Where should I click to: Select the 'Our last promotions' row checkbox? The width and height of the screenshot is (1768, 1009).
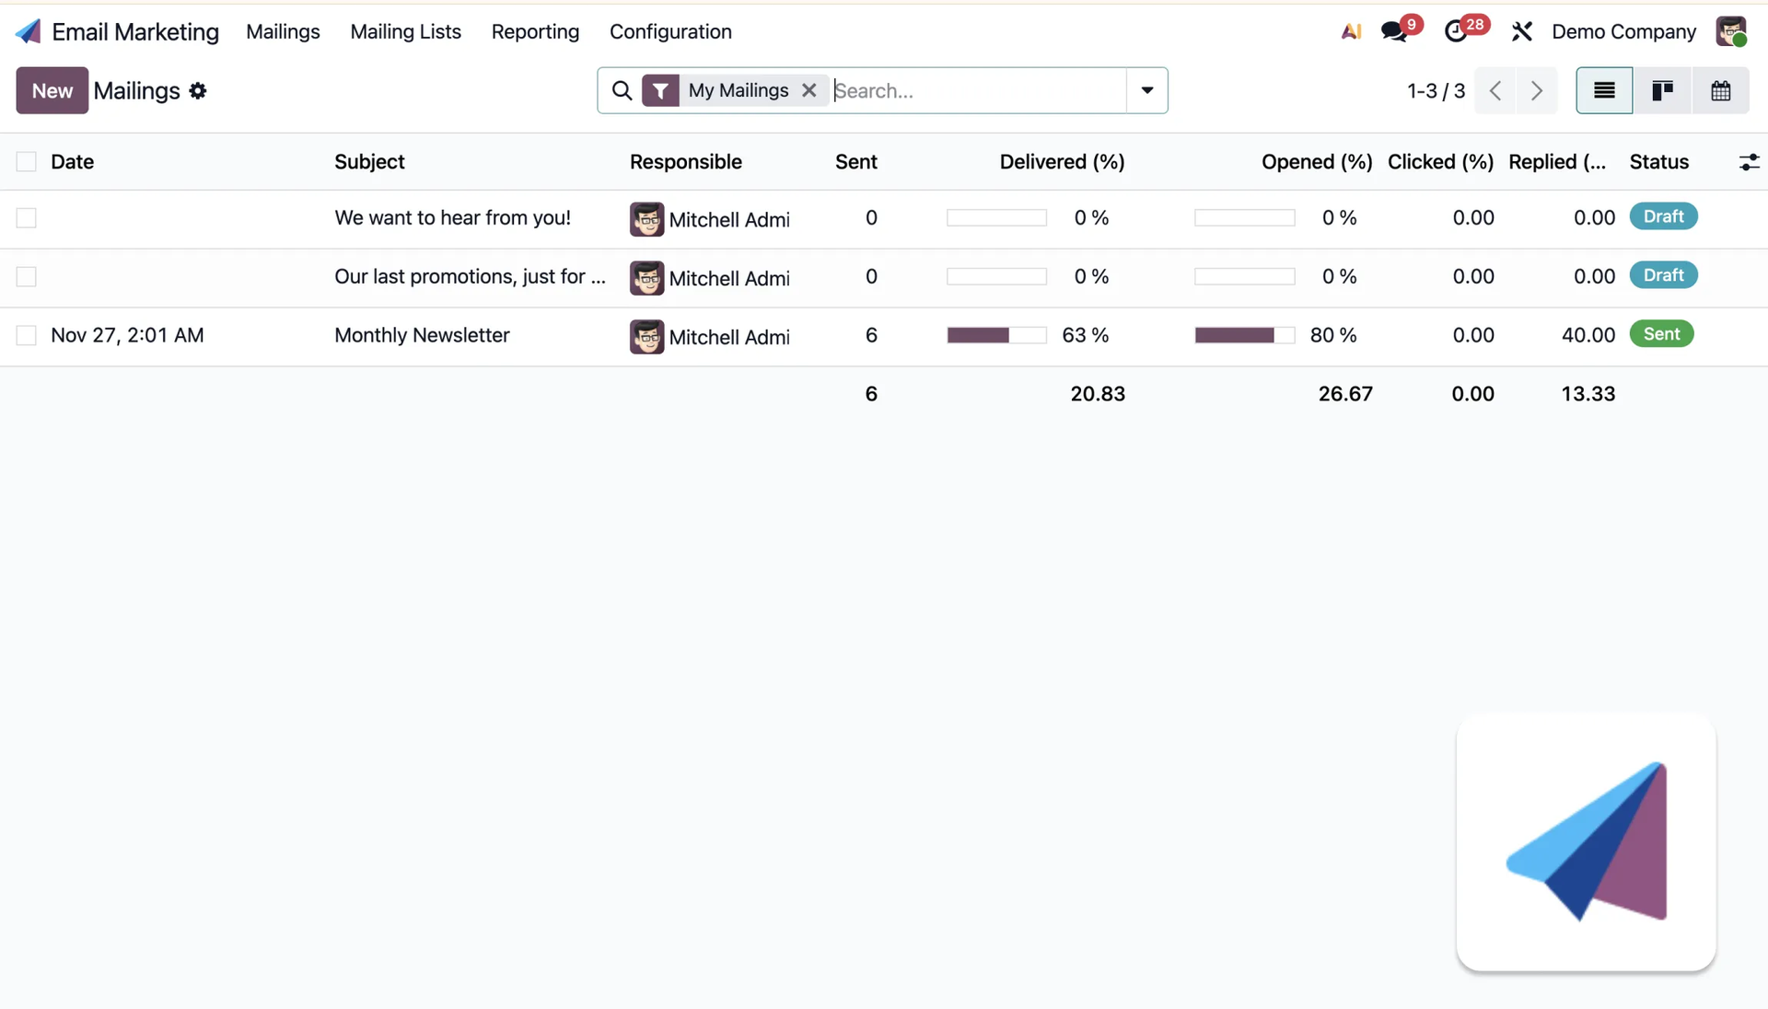[26, 277]
